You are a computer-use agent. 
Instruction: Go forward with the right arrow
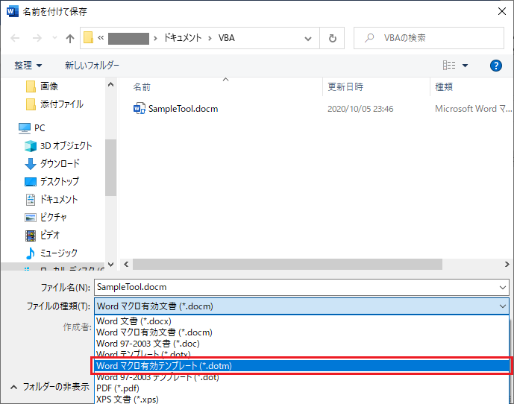pyautogui.click(x=37, y=38)
